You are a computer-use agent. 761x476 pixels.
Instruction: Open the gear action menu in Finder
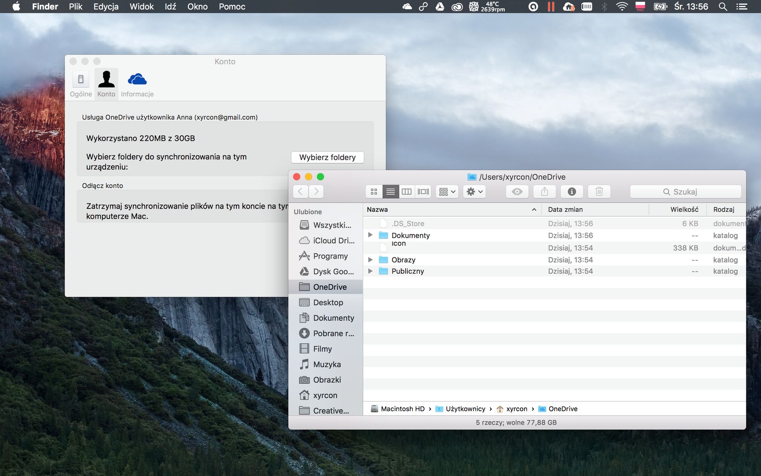(475, 192)
